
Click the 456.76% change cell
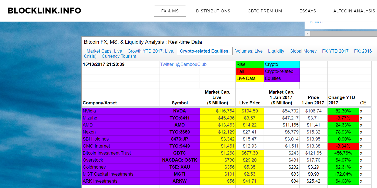pyautogui.click(x=343, y=153)
